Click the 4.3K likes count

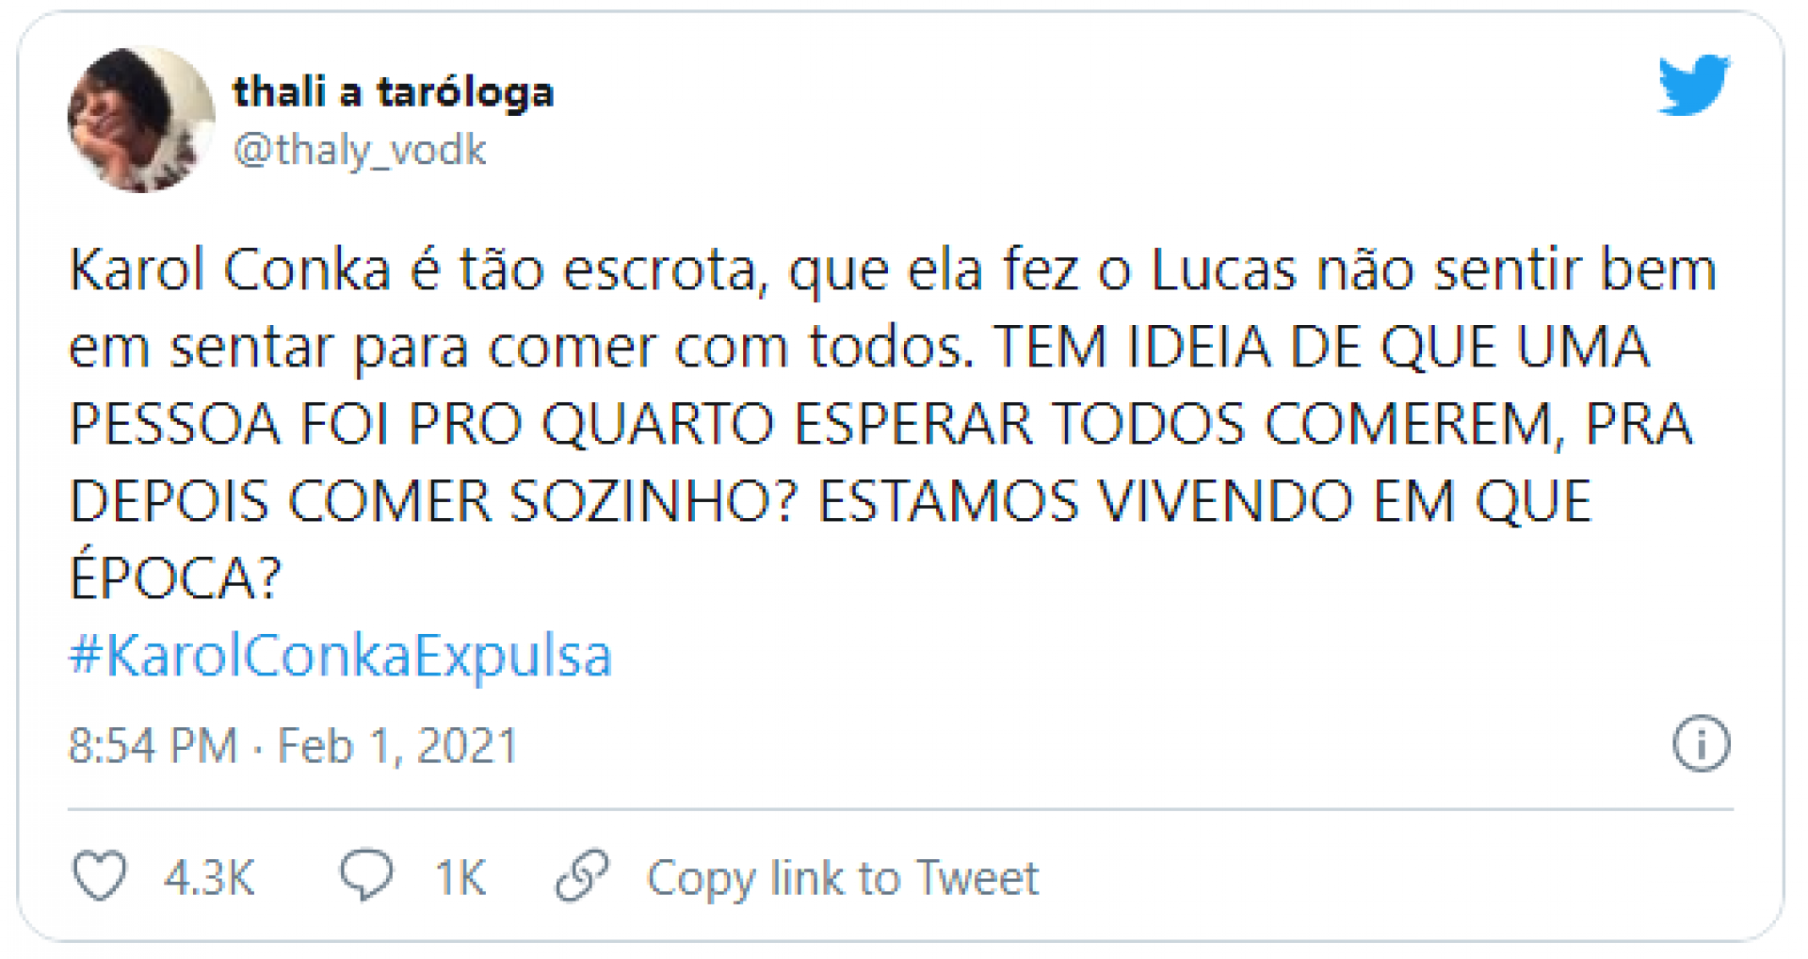click(x=209, y=878)
